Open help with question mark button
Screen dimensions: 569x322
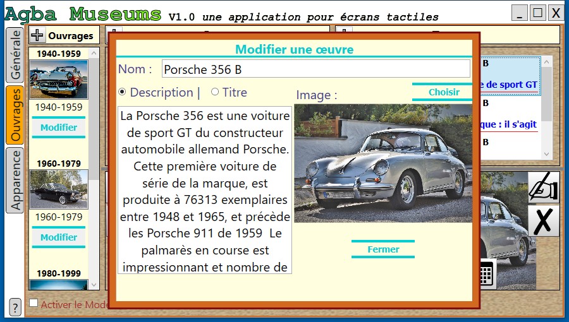click(15, 307)
